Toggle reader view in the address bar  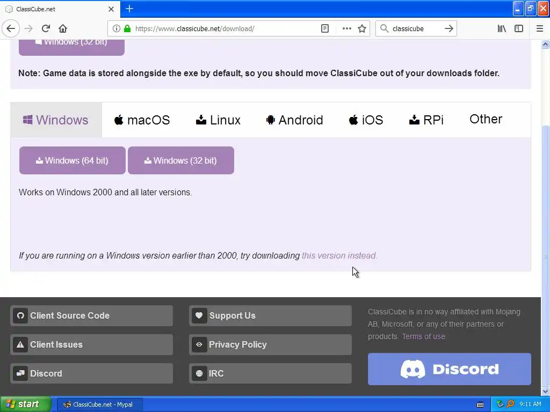tap(325, 28)
